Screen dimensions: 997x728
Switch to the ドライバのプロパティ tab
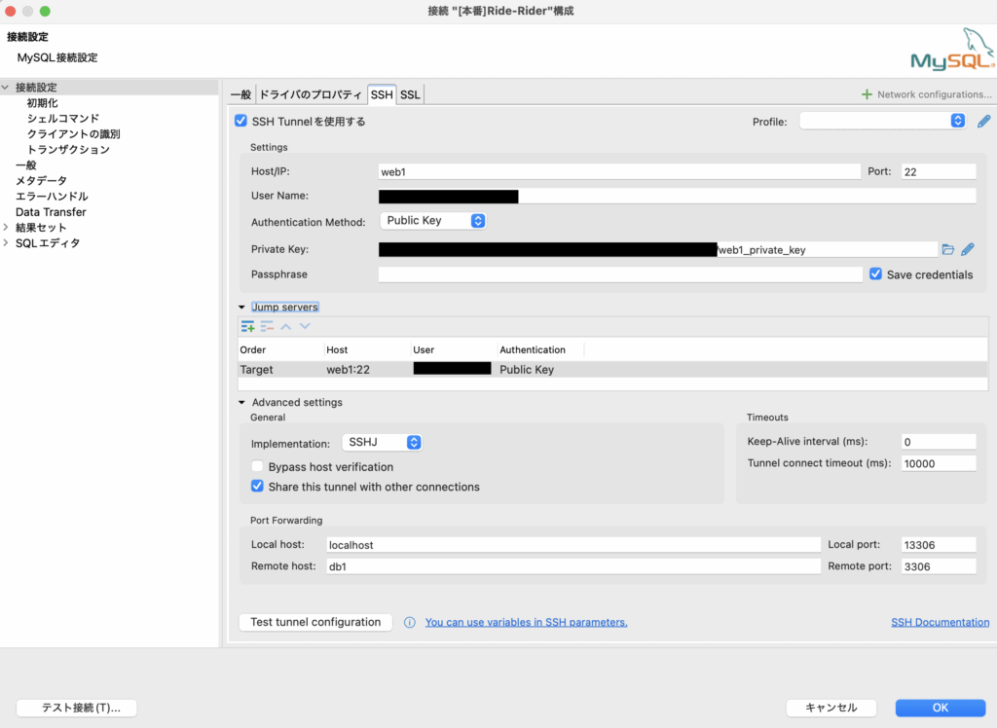tap(311, 94)
